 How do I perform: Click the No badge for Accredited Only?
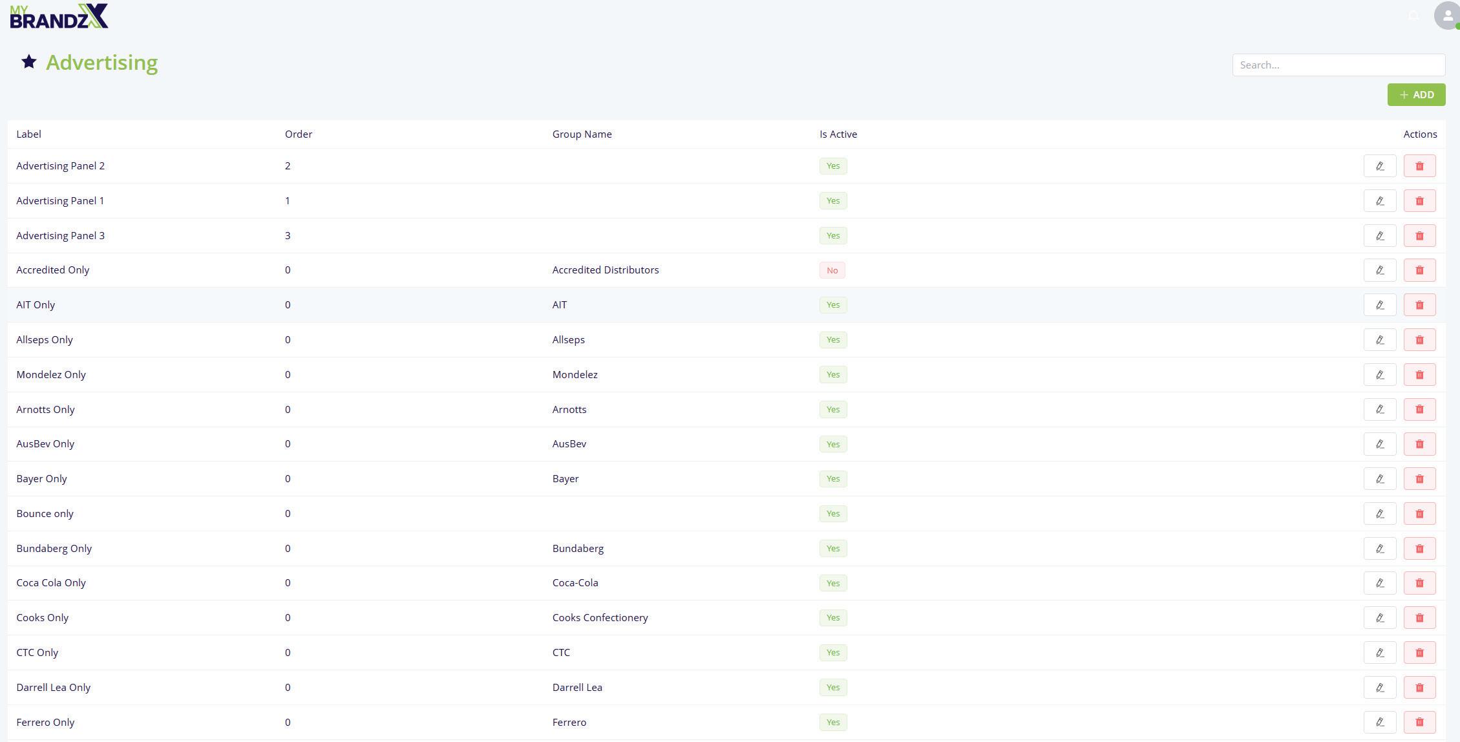coord(832,270)
